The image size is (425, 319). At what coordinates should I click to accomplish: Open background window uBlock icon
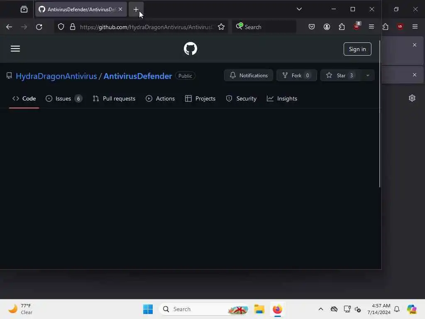click(x=400, y=27)
